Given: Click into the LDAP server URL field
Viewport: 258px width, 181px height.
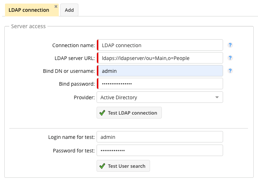Looking at the screenshot, I should tap(160, 58).
